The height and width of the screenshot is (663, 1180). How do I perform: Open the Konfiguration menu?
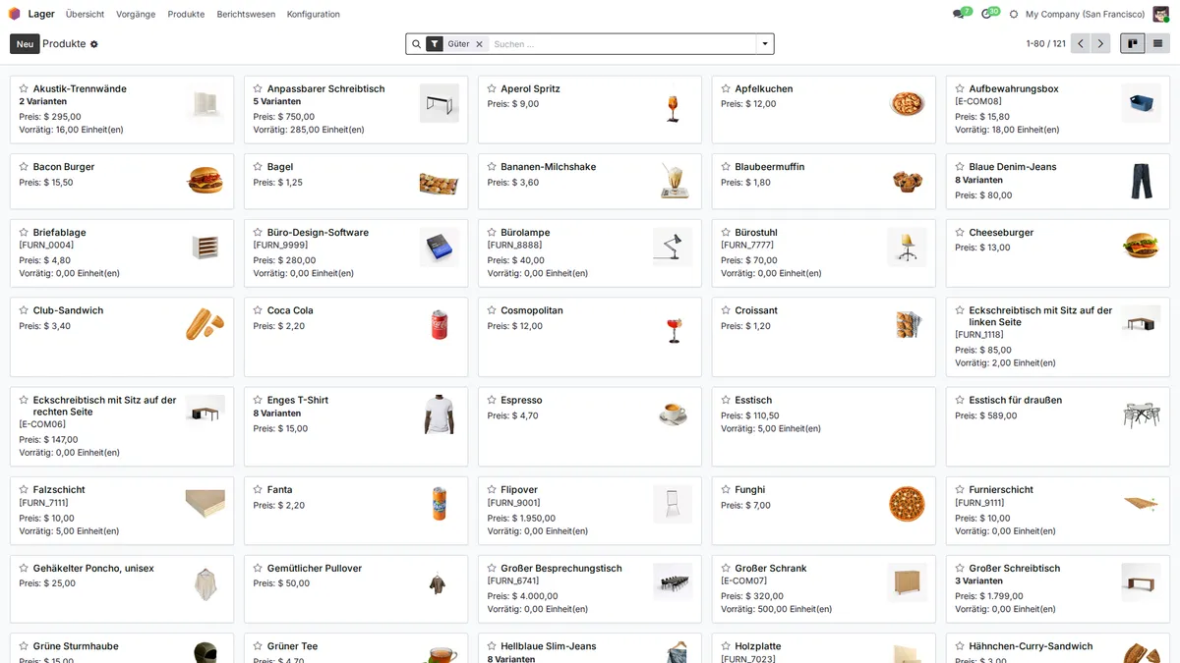pos(314,14)
